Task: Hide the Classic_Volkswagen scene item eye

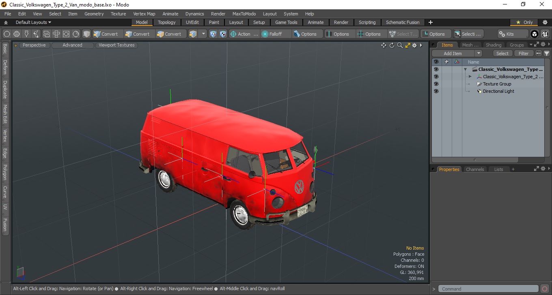Action: click(436, 69)
